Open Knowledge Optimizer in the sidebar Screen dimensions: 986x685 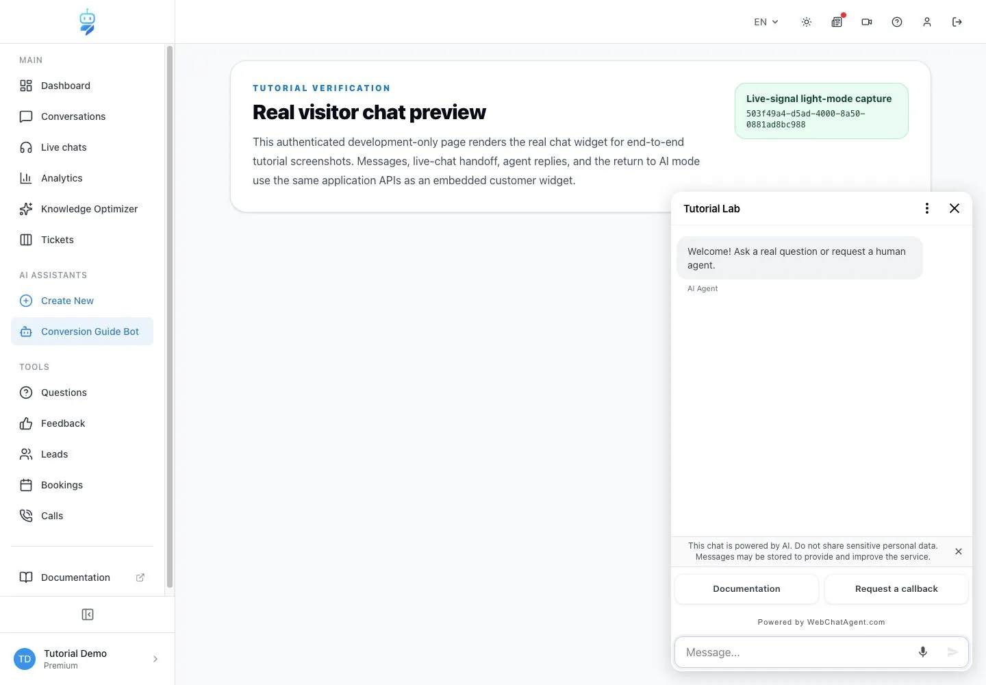click(x=82, y=209)
